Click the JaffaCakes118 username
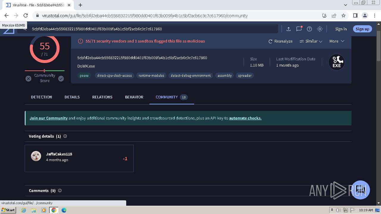The image size is (381, 214). coord(59,154)
